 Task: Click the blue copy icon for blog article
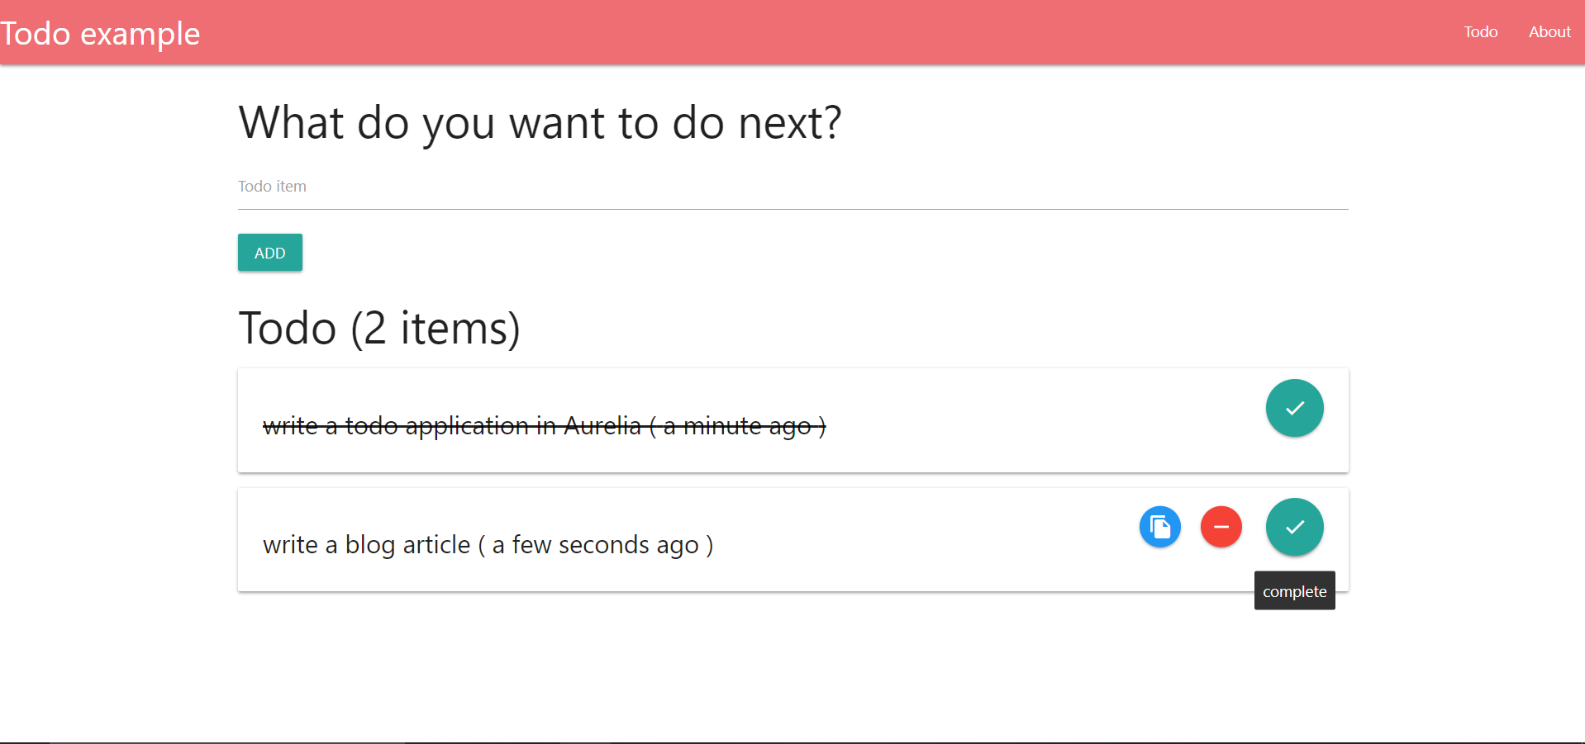(1159, 527)
